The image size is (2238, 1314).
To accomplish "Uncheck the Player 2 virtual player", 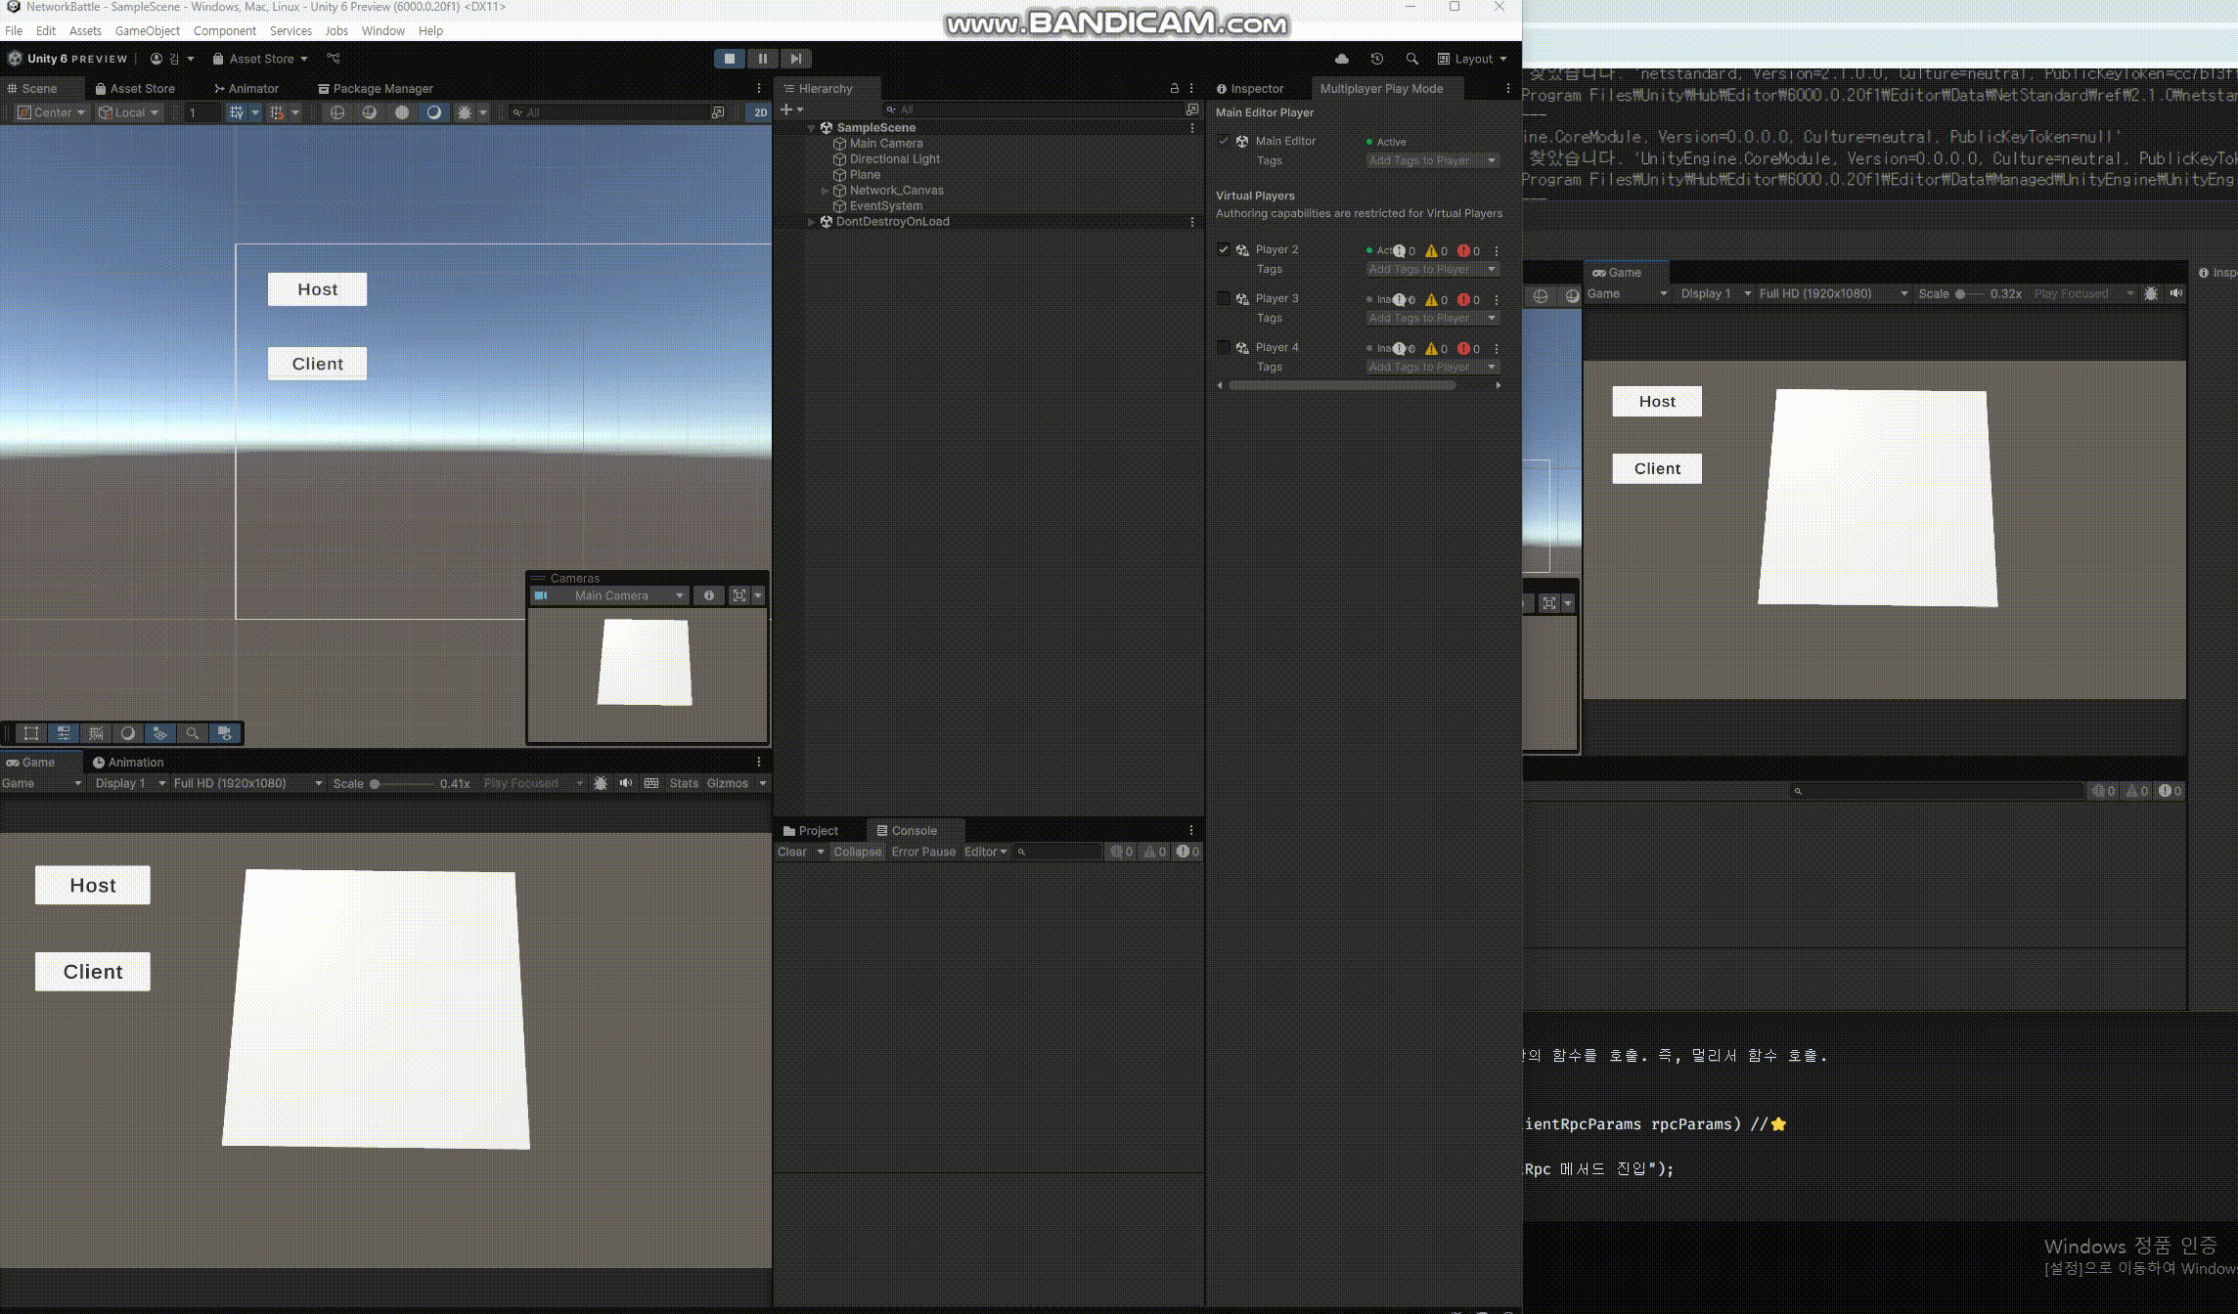I will tap(1223, 249).
